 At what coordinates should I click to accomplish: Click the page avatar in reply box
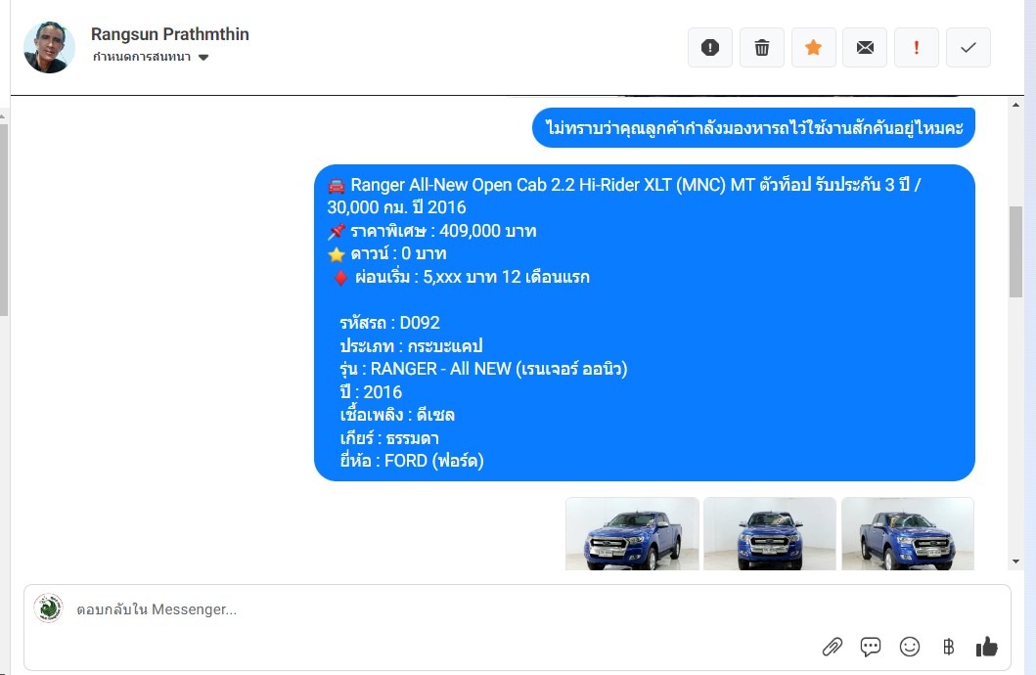click(x=48, y=608)
